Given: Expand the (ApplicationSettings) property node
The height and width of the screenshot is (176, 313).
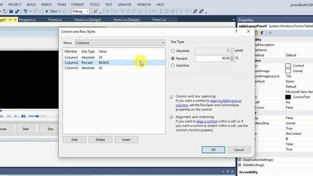Looking at the screenshot, I should point(240,160).
